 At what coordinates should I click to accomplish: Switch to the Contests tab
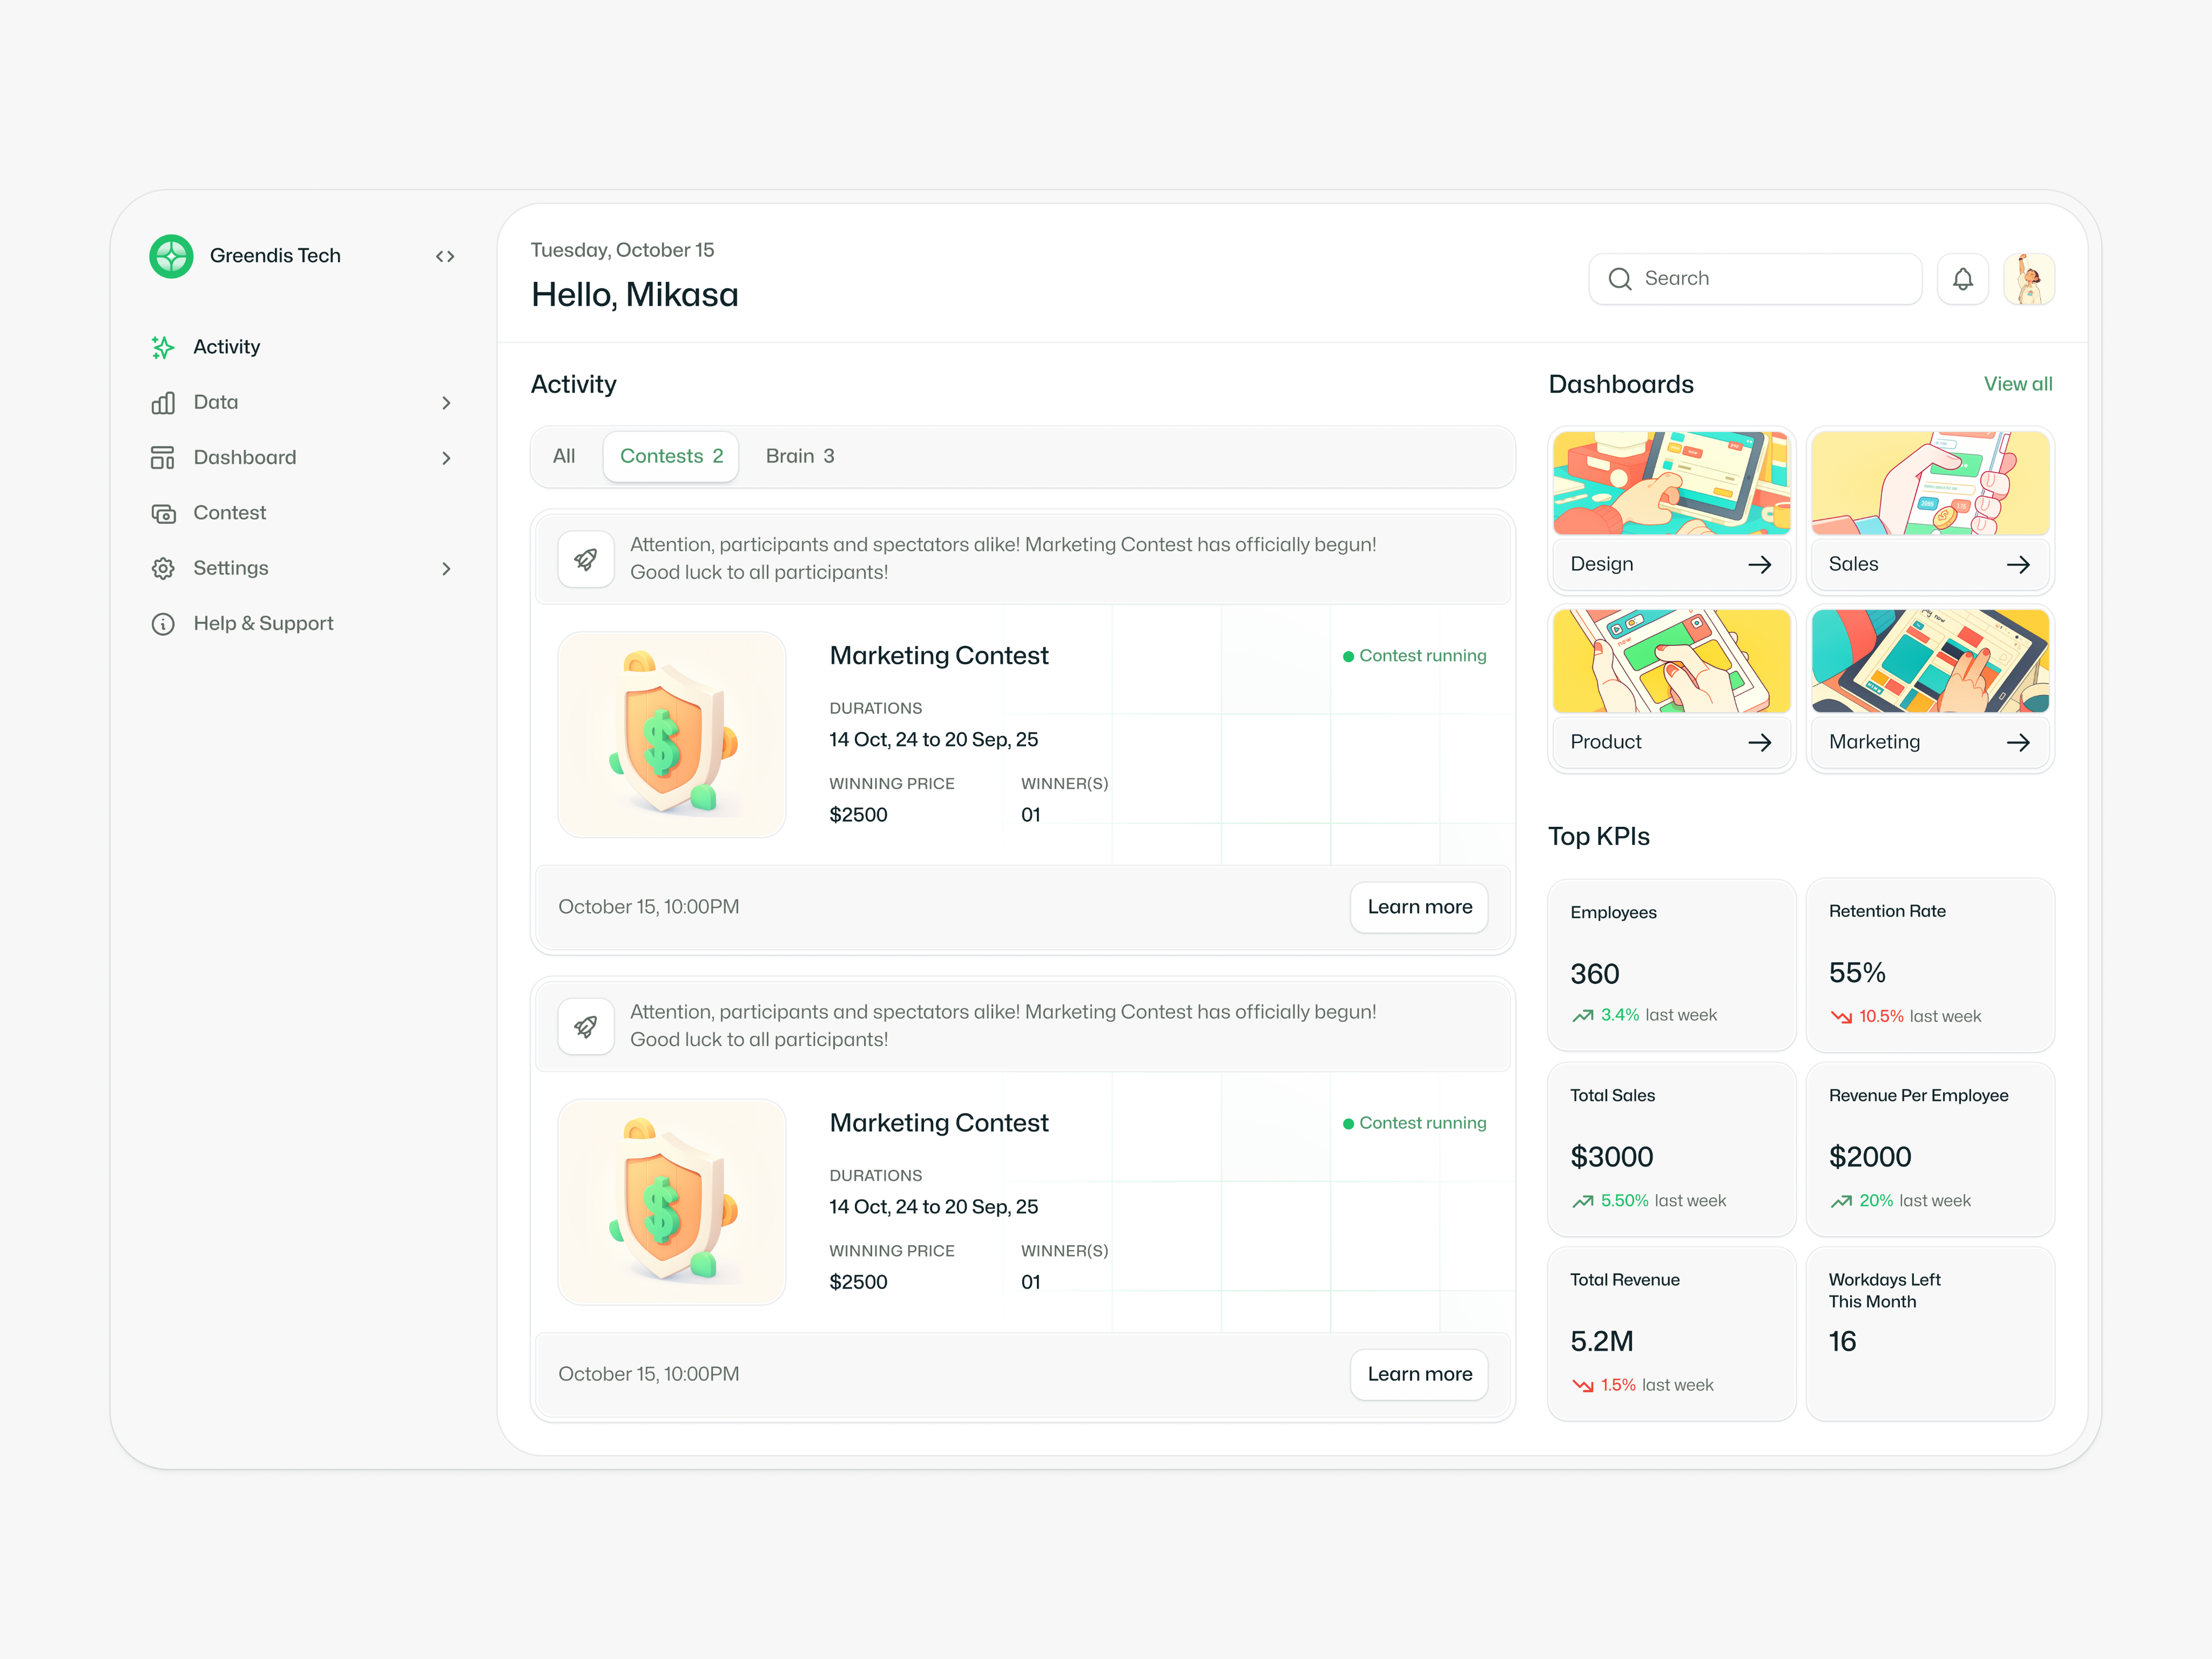pos(670,457)
